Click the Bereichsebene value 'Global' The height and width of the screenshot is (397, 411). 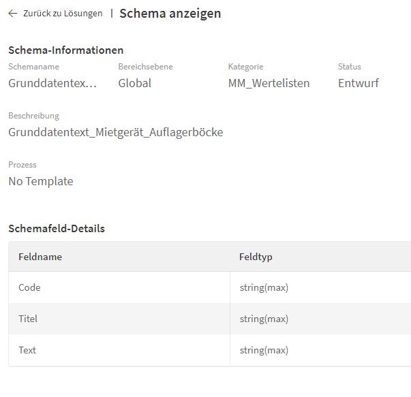click(x=135, y=84)
